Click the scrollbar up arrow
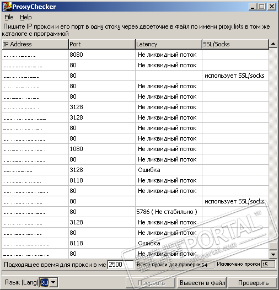The width and height of the screenshot is (279, 290). click(x=273, y=44)
